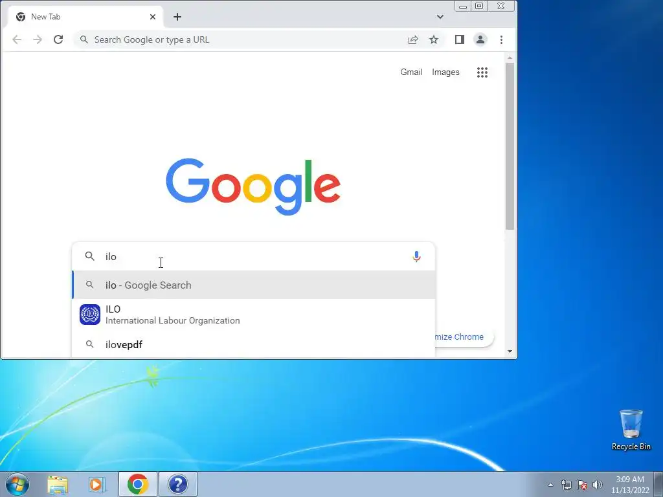This screenshot has height=497, width=663.
Task: Open the volume speaker tray icon
Action: pos(598,485)
